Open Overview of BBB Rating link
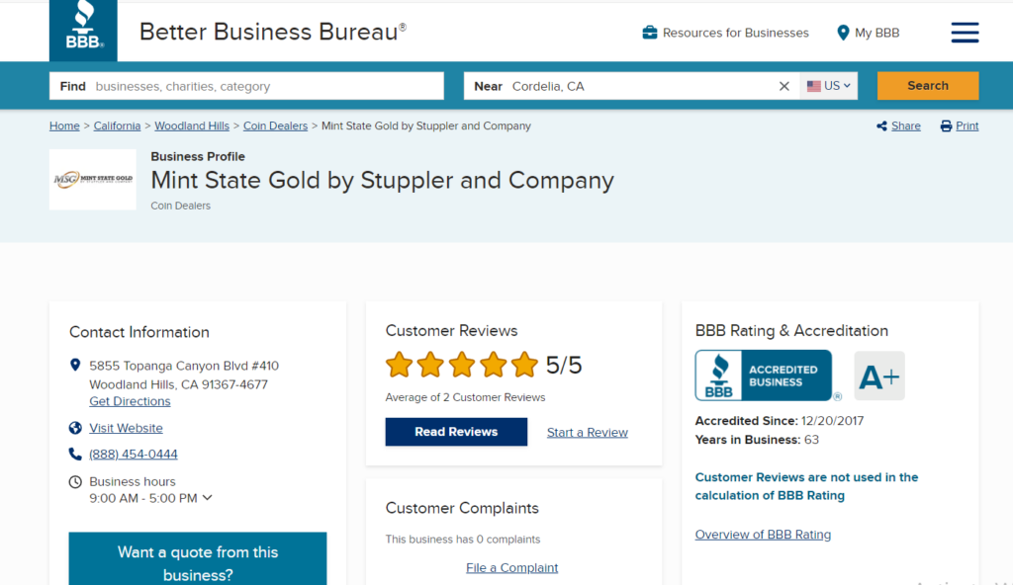 pyautogui.click(x=763, y=535)
